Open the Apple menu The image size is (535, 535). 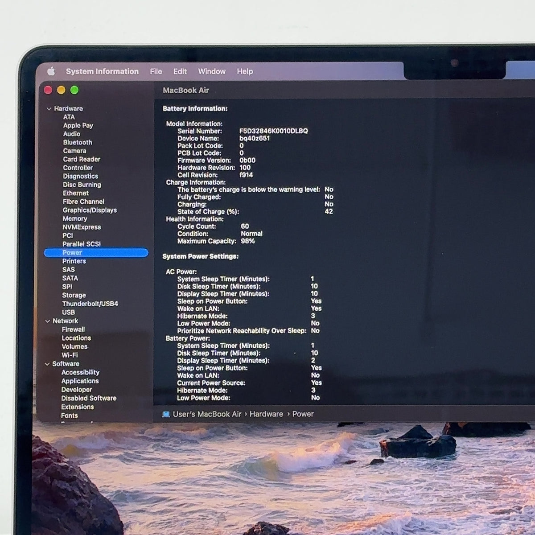pyautogui.click(x=51, y=71)
